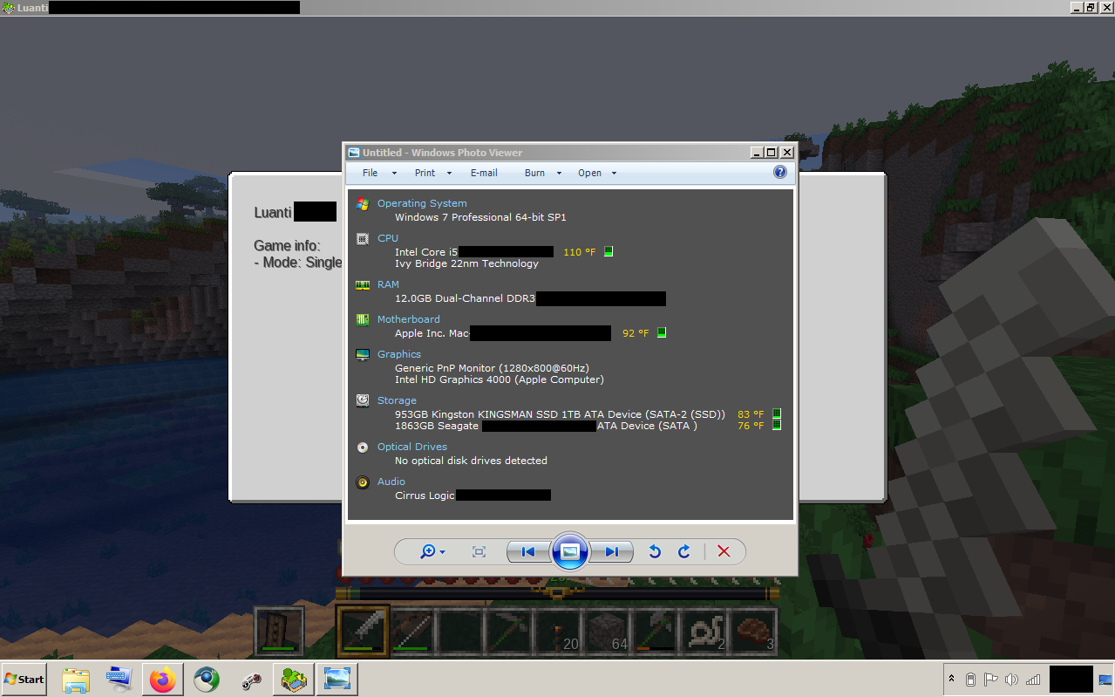Select the stone block stack of 64
This screenshot has height=697, width=1115.
pyautogui.click(x=606, y=632)
